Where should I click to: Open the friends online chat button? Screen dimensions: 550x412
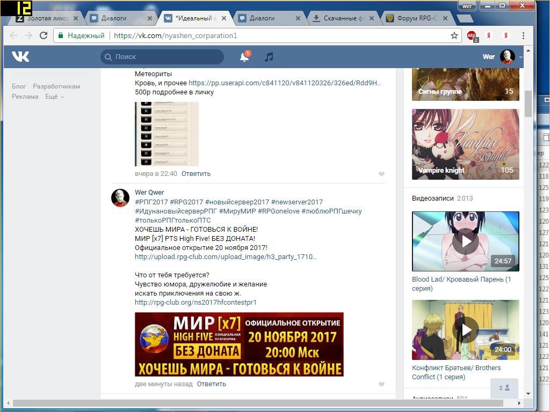tap(504, 388)
